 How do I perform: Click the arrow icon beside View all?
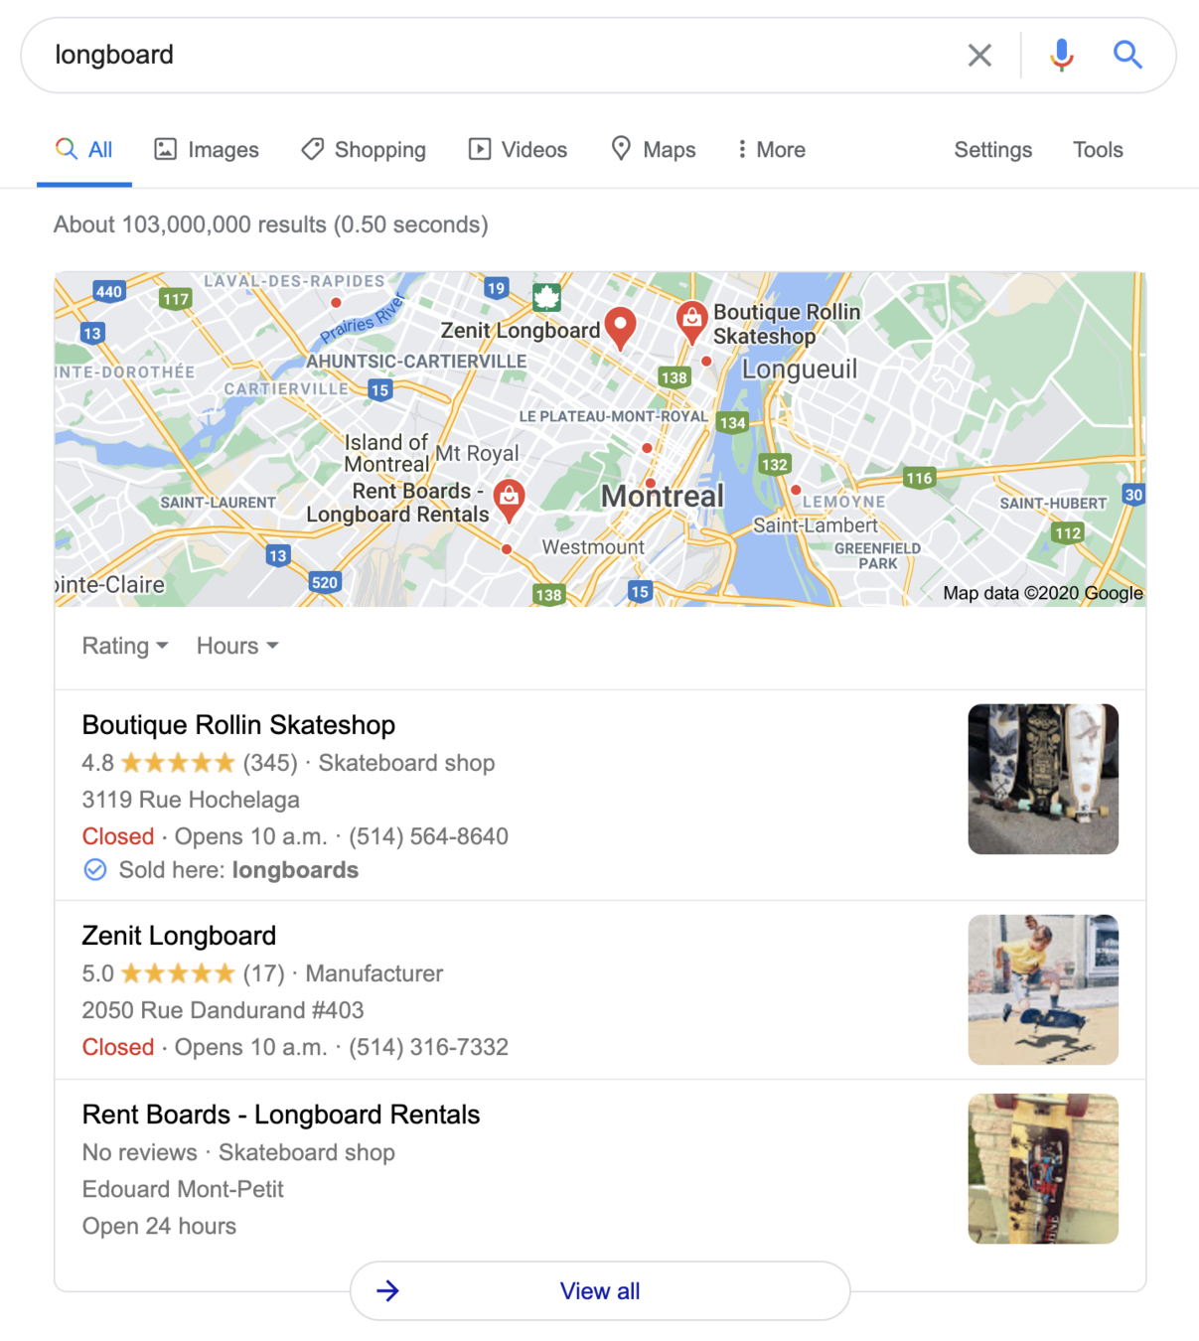pyautogui.click(x=387, y=1290)
